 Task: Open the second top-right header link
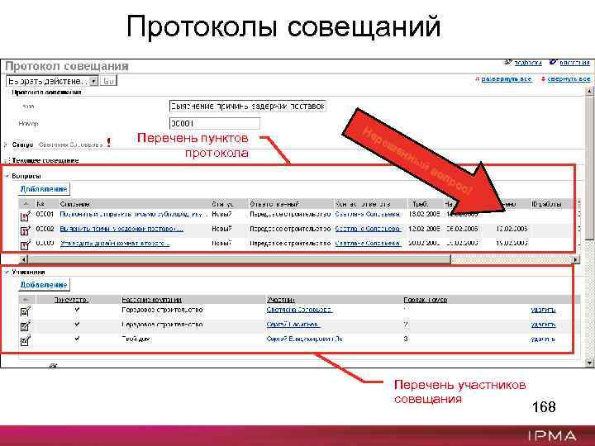(x=574, y=63)
